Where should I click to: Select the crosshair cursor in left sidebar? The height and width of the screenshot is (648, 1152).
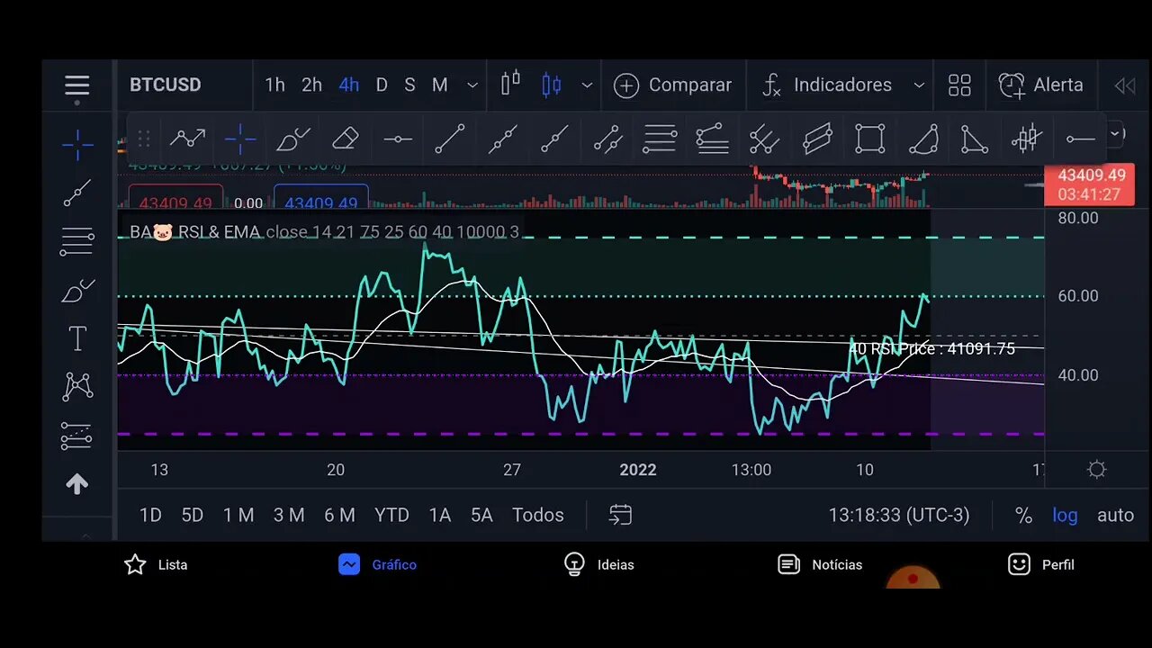click(x=77, y=145)
